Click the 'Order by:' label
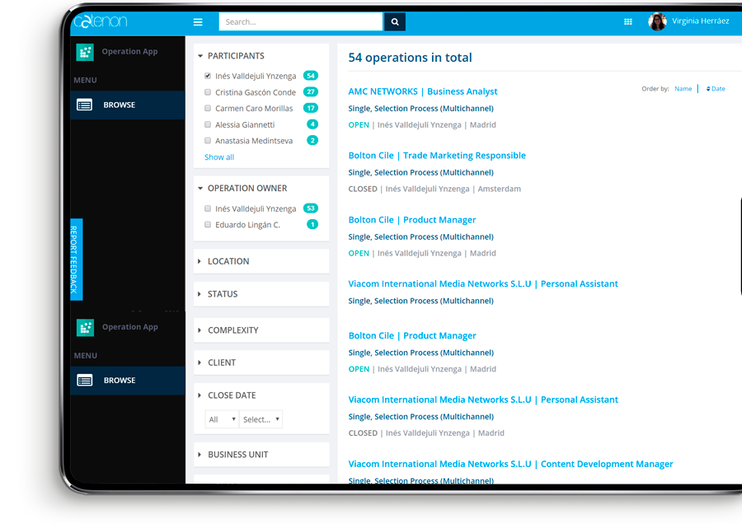Viewport: 742px width, 524px height. [655, 89]
